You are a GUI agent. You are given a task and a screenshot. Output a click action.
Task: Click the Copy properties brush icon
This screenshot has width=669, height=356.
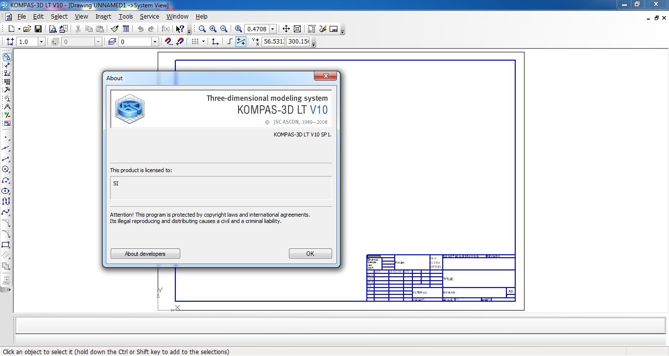[x=115, y=29]
